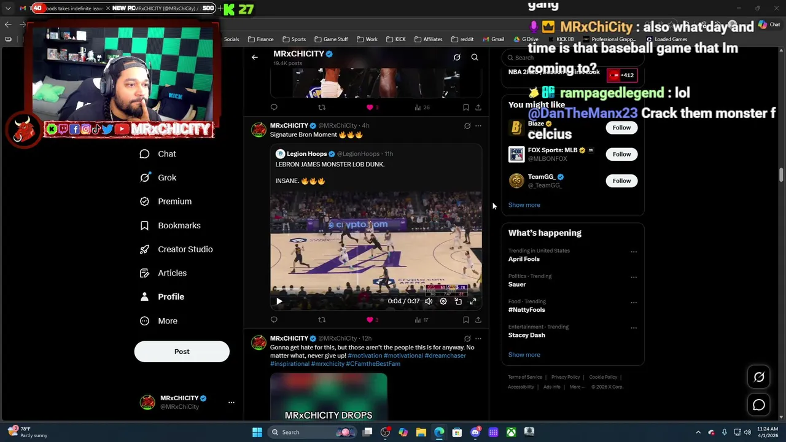
Task: Open Premium in left sidebar
Action: 165,201
